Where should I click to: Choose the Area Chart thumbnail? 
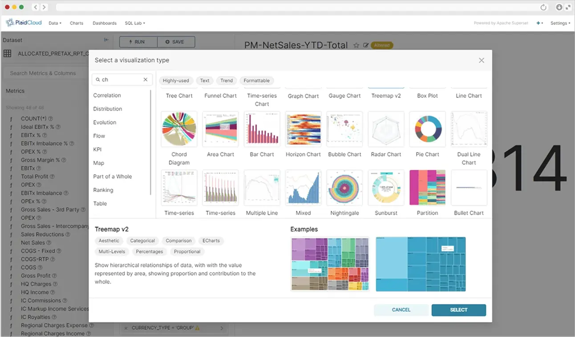click(x=220, y=129)
